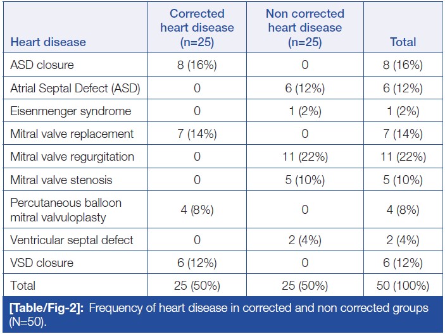Click the "VSD closure" row label
The image size is (445, 334).
[x=42, y=263]
